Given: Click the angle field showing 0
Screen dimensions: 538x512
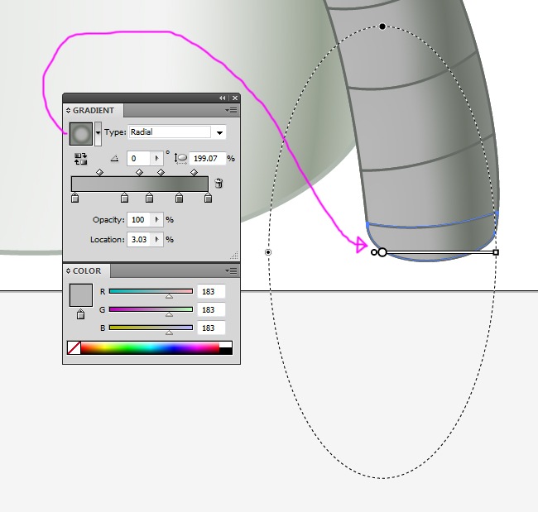Looking at the screenshot, I should click(x=138, y=159).
